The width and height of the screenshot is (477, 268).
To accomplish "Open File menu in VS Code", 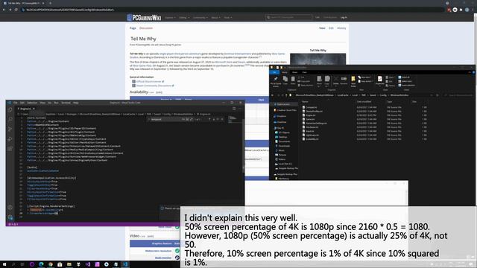I will [x=15, y=103].
